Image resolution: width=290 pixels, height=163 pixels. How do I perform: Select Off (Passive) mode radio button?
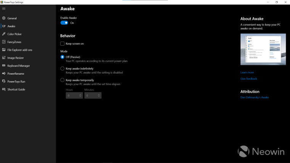[x=62, y=57]
